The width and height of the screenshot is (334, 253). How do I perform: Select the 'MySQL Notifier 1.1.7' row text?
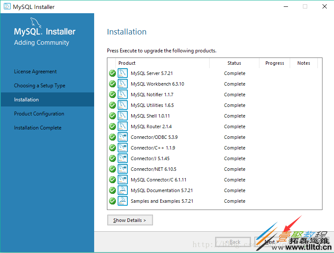tap(152, 95)
